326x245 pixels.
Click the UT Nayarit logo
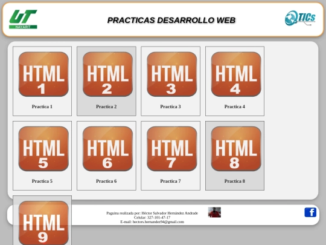23,19
